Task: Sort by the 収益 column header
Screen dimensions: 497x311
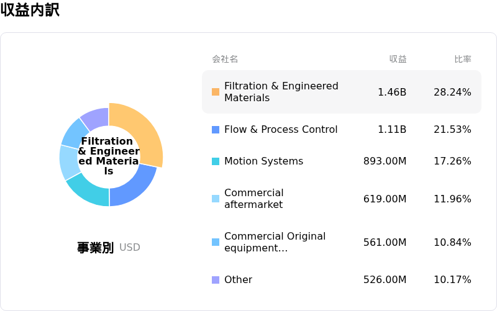Action: coord(398,59)
